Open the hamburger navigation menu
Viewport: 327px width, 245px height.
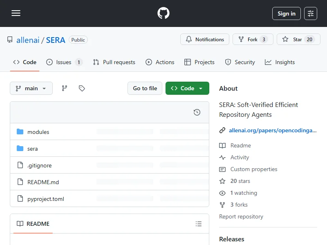tap(16, 13)
